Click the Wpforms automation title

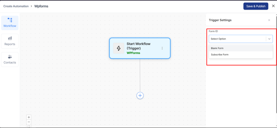click(41, 6)
